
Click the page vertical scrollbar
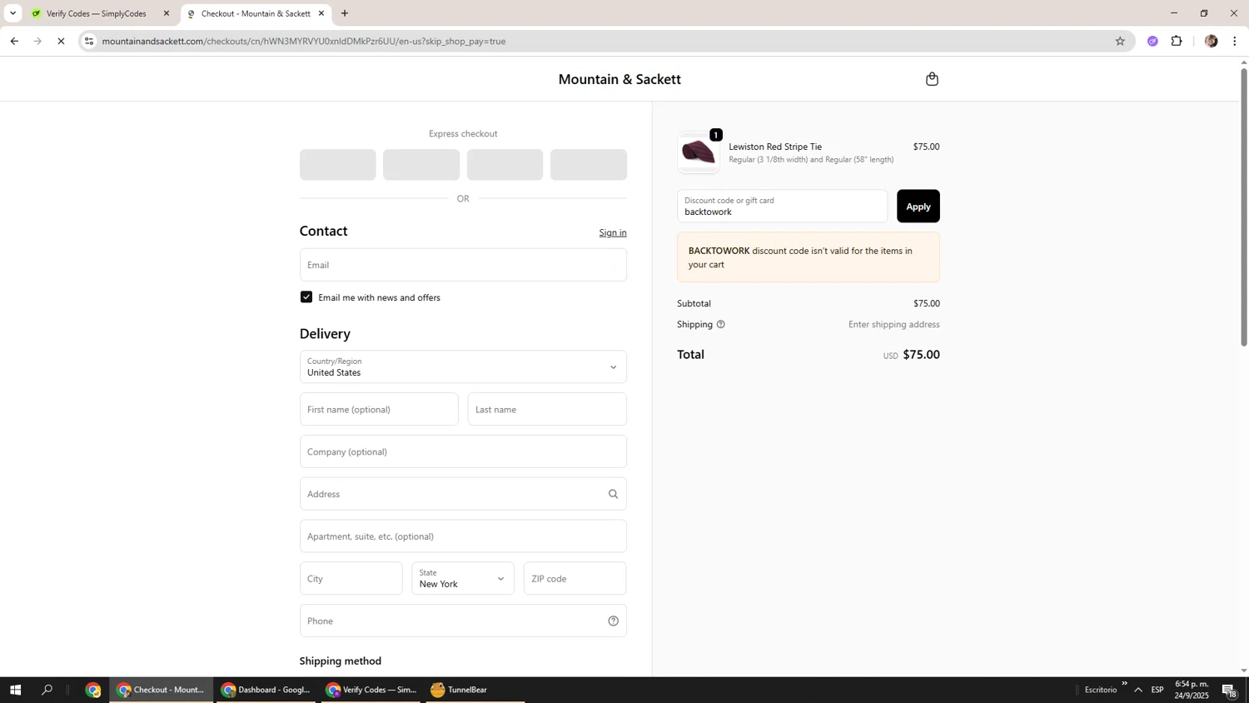point(1244,208)
